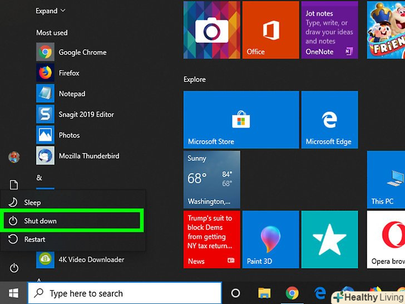Image resolution: width=405 pixels, height=304 pixels.
Task: Open the Washington weather tile
Action: [x=211, y=178]
